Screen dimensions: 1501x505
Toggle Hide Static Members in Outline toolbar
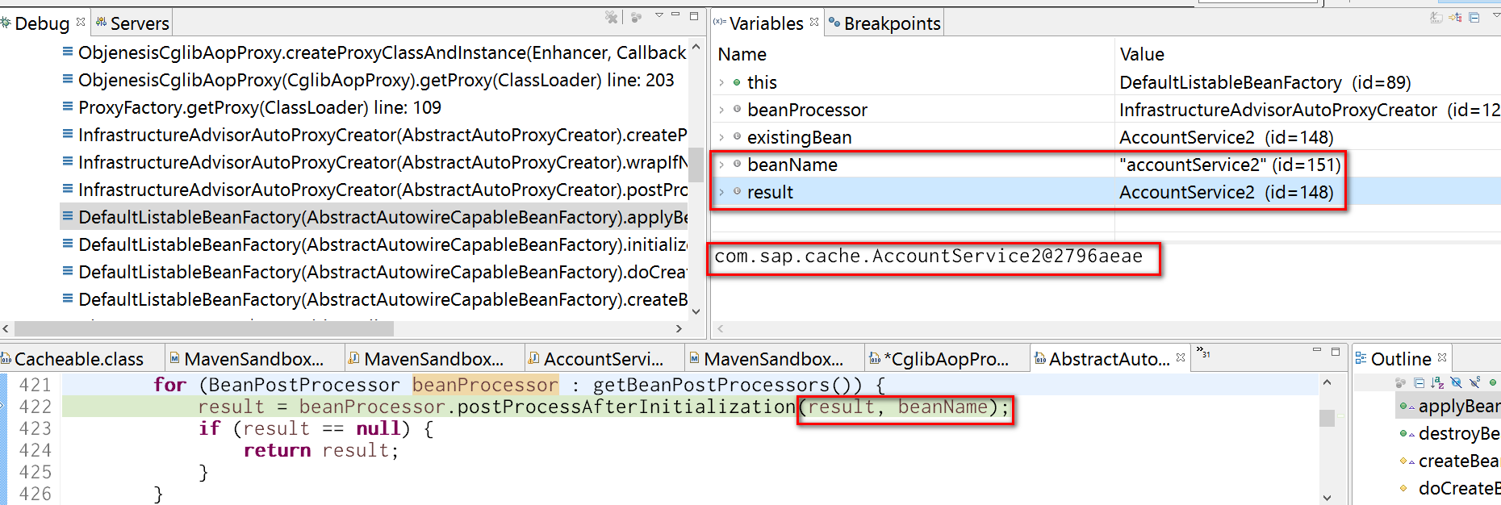point(1475,382)
